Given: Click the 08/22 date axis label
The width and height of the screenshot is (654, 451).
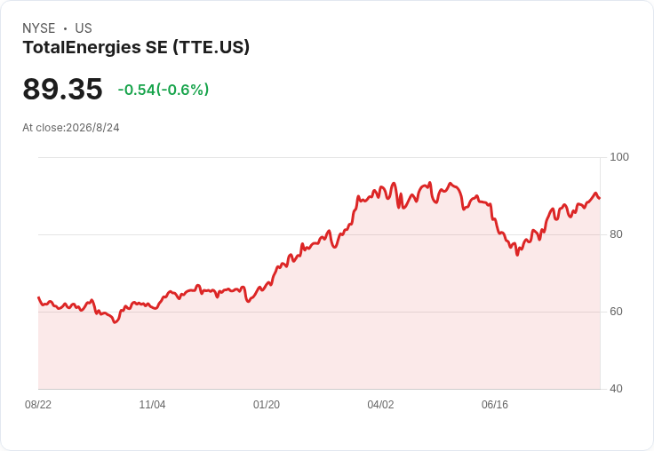Looking at the screenshot, I should click(x=38, y=405).
